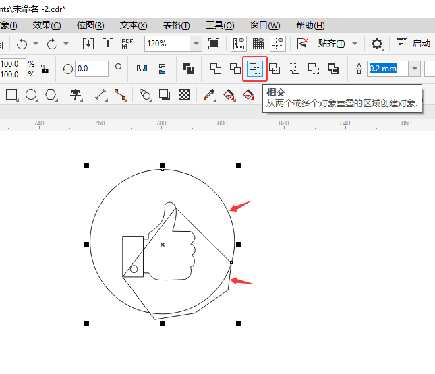The height and width of the screenshot is (374, 435).
Task: Select the Eyedropper tool
Action: coord(210,94)
